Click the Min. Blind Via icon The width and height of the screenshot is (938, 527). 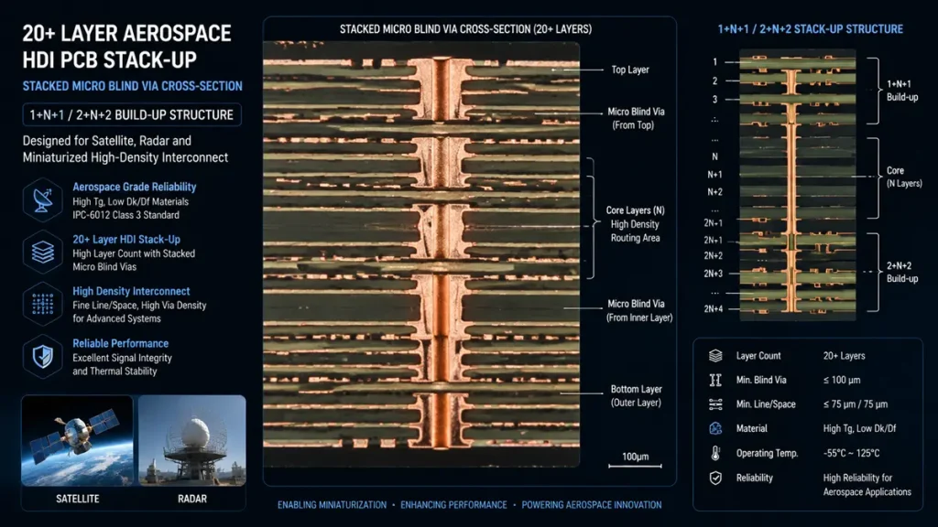click(x=715, y=380)
